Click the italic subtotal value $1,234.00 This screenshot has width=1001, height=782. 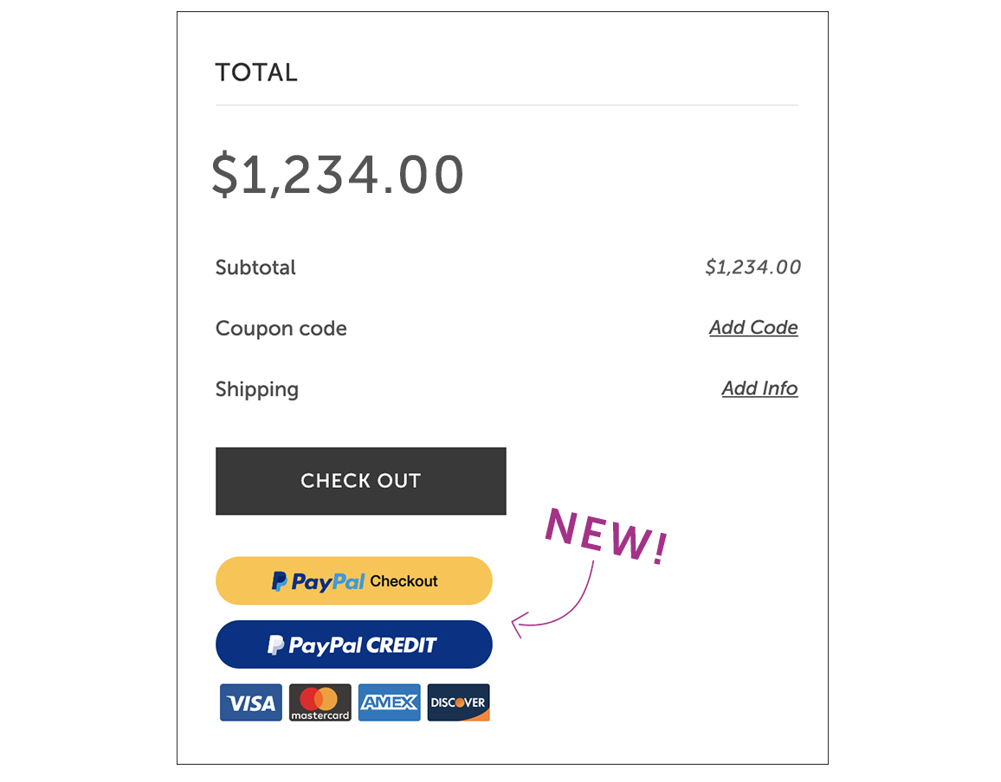(752, 266)
